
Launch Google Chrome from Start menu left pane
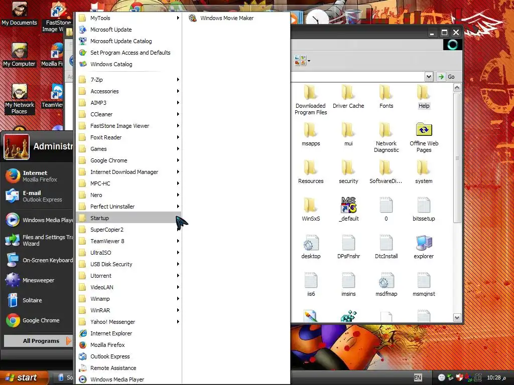tap(37, 320)
